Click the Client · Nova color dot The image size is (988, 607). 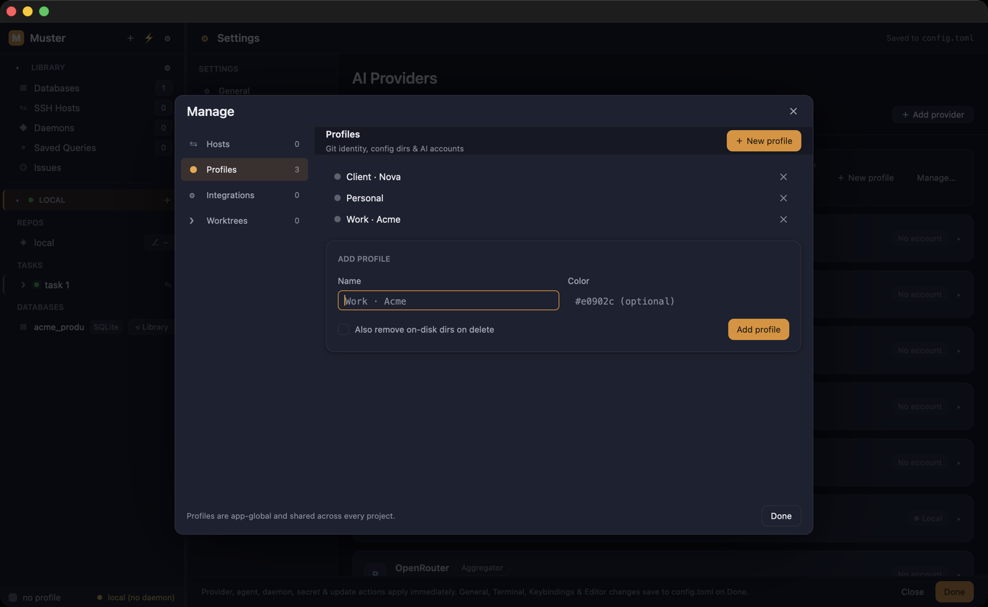tap(337, 176)
